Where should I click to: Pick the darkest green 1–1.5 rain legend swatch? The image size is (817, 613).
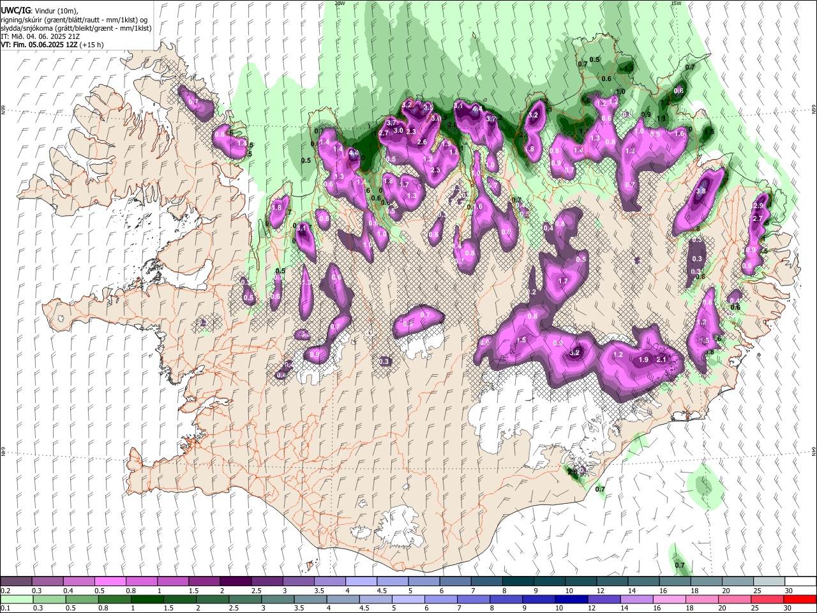pos(147,599)
